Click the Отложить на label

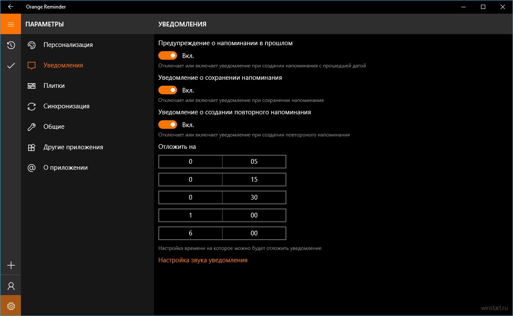[x=177, y=147]
